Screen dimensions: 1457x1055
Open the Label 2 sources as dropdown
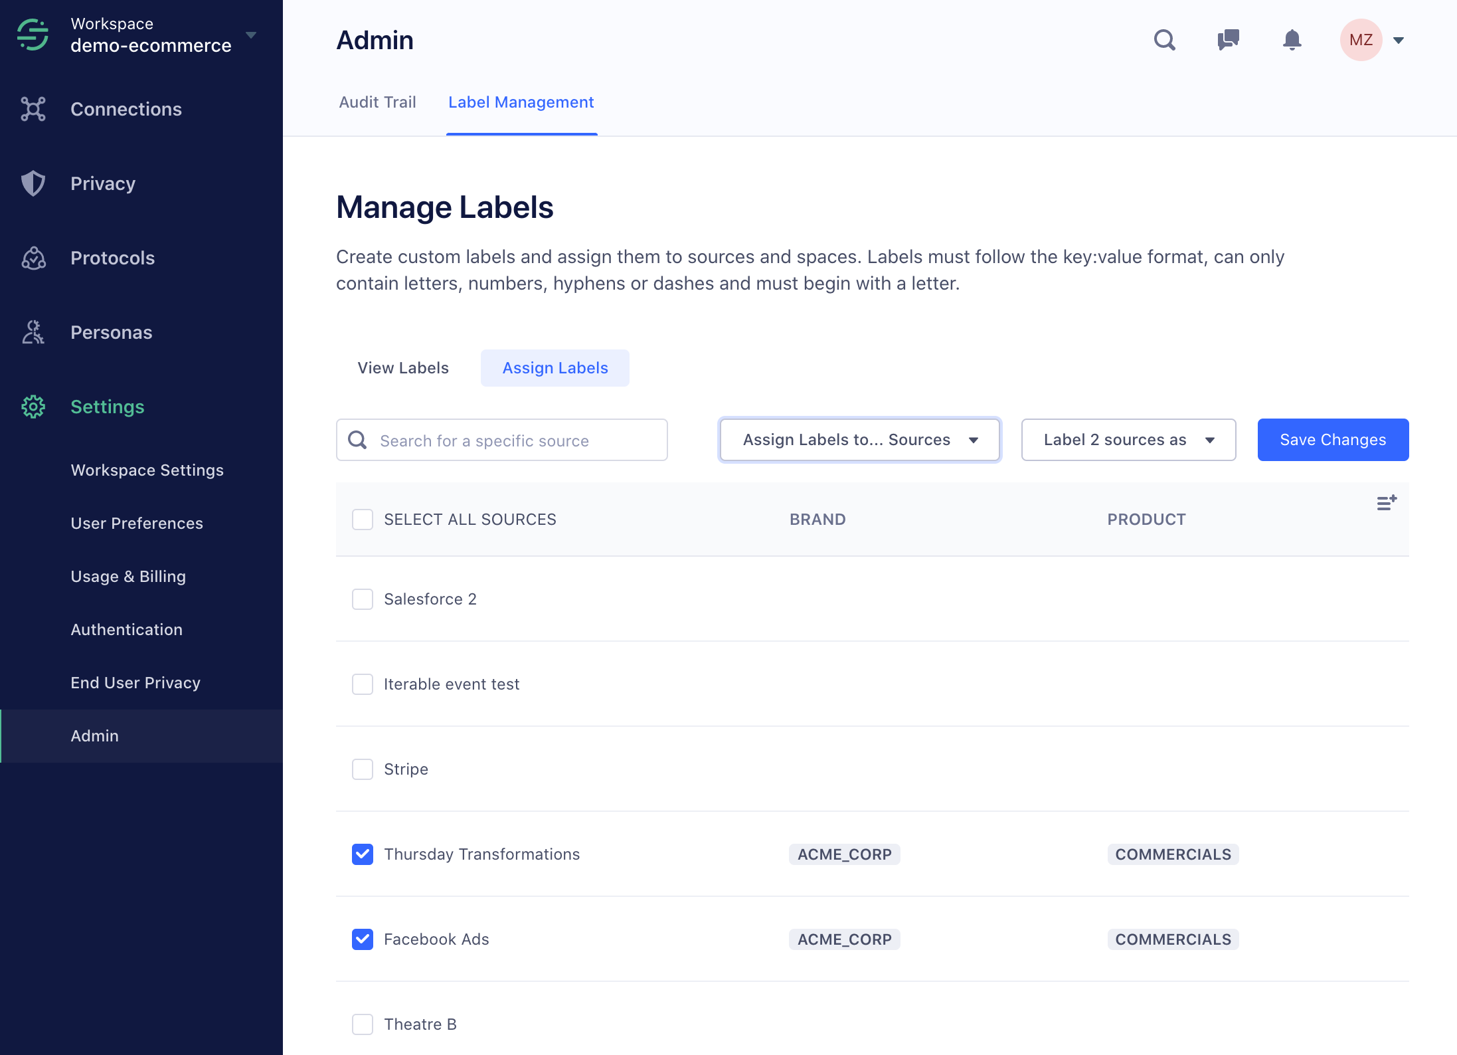[1128, 440]
